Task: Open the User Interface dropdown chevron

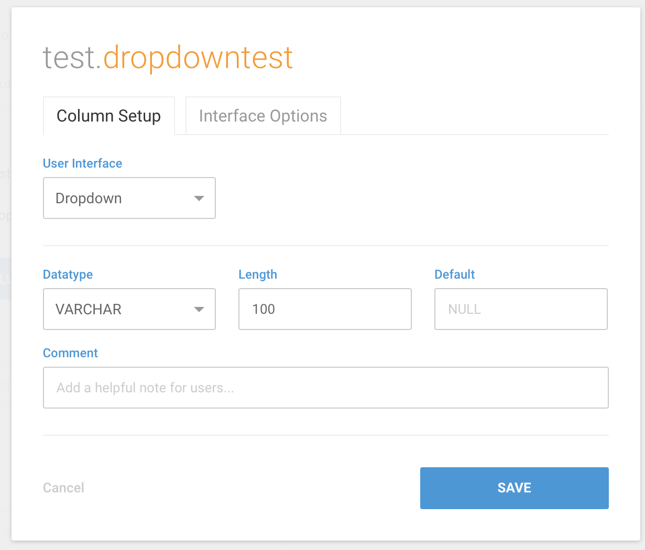Action: [199, 198]
